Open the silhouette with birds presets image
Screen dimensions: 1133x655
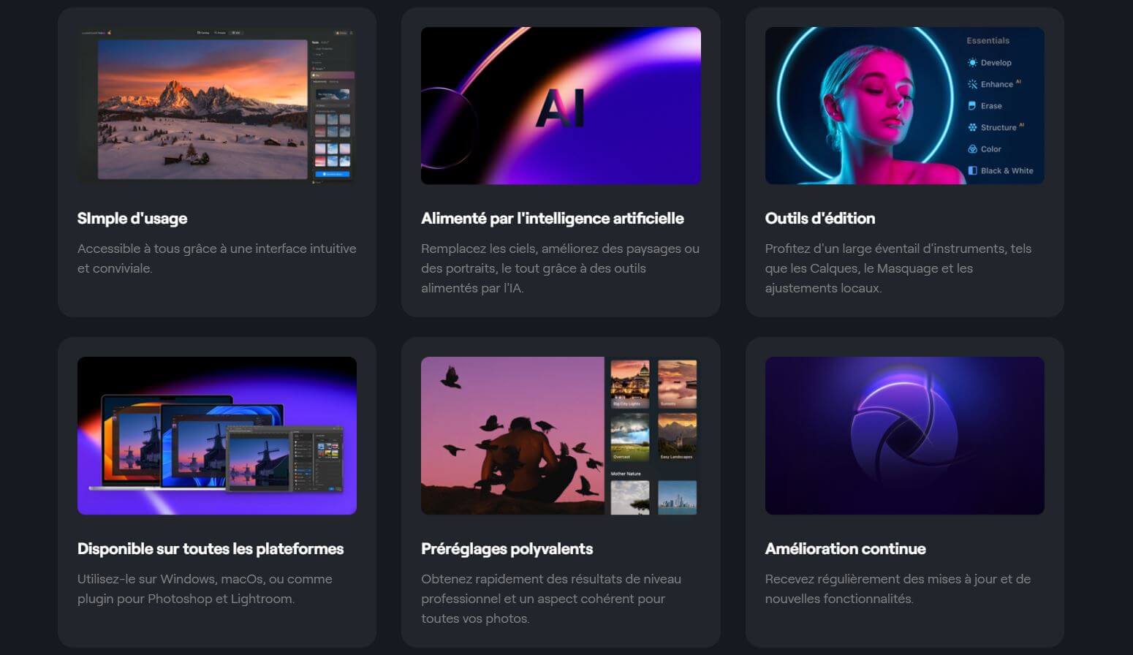[x=561, y=436]
